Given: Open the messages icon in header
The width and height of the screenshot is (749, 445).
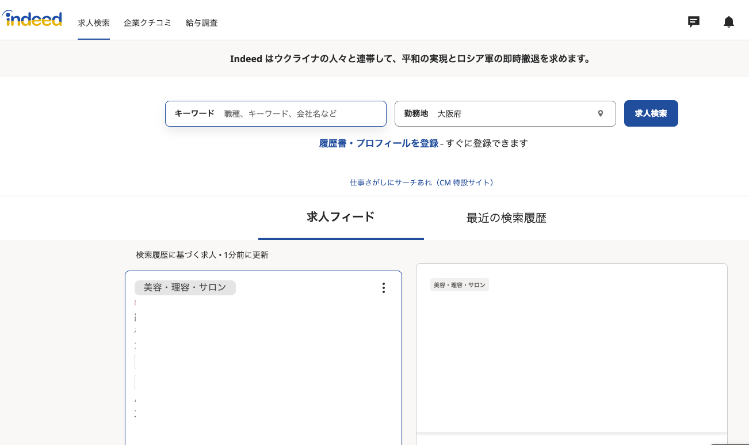Looking at the screenshot, I should (x=694, y=22).
